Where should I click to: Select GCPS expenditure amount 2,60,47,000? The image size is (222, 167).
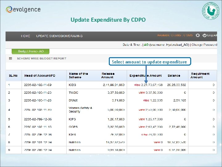coord(154,127)
